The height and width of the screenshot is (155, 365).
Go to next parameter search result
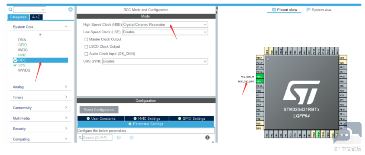pos(132,138)
